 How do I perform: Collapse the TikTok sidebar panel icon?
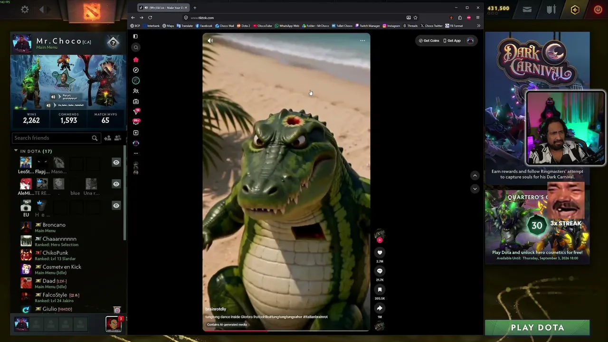coord(135,37)
